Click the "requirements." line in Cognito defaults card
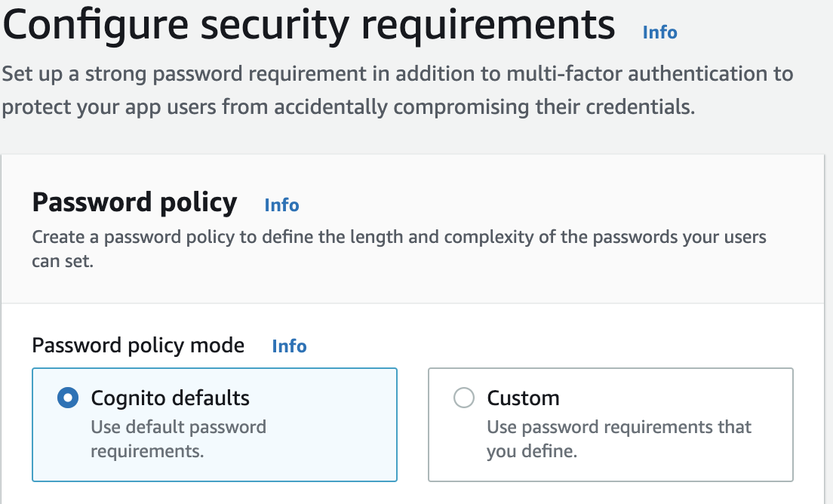This screenshot has width=833, height=504. point(147,451)
